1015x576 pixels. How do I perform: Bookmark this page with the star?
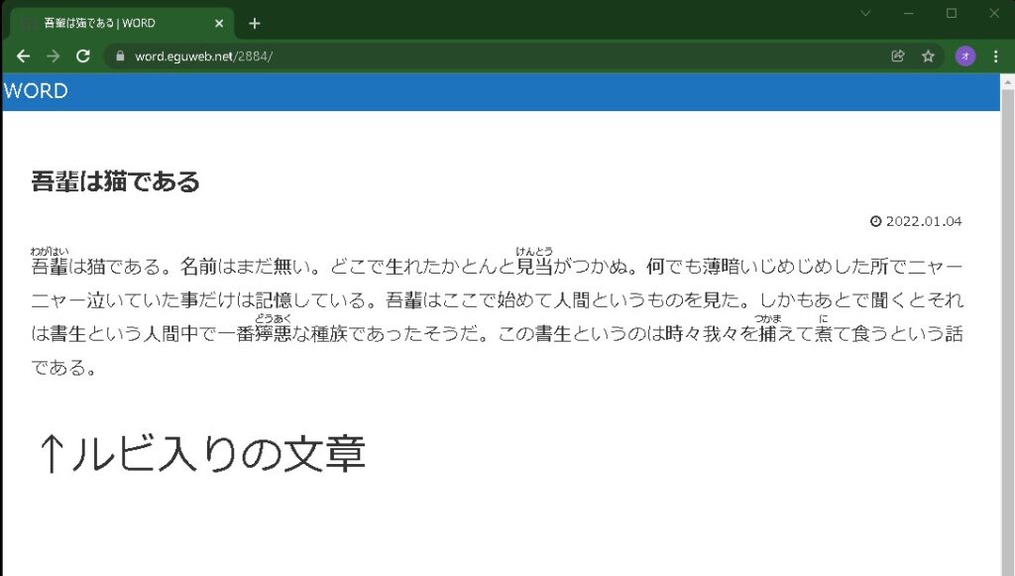928,57
